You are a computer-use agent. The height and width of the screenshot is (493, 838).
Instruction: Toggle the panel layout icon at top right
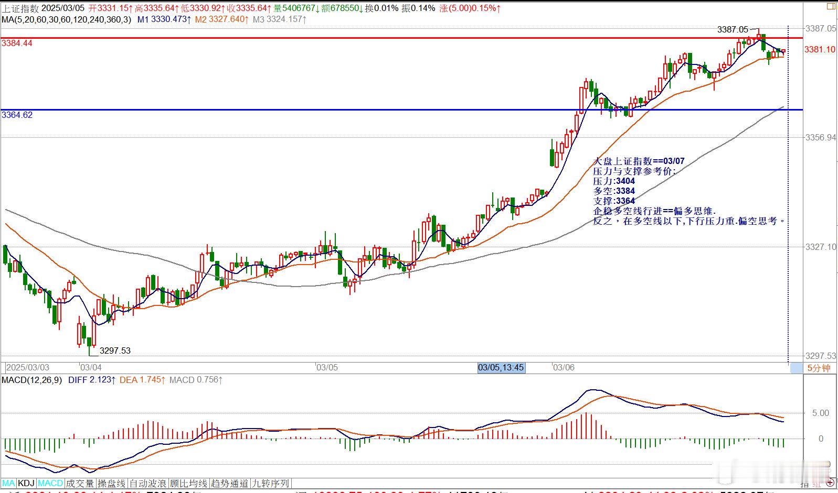coord(831,6)
